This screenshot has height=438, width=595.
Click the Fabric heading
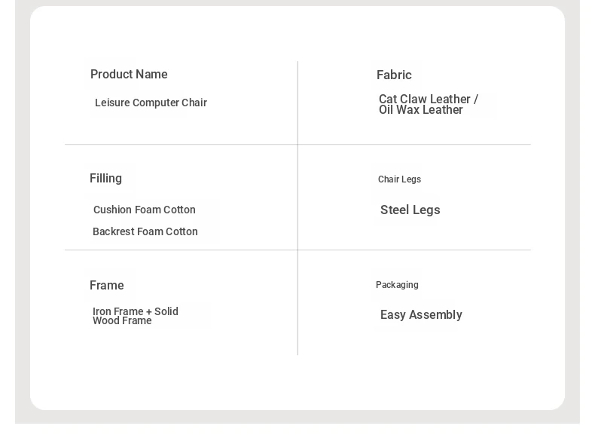click(394, 75)
